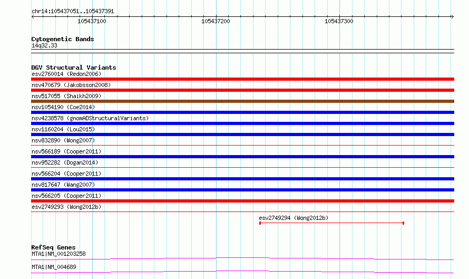Click the magenta line of MTA1|NM_004689

pos(242,272)
